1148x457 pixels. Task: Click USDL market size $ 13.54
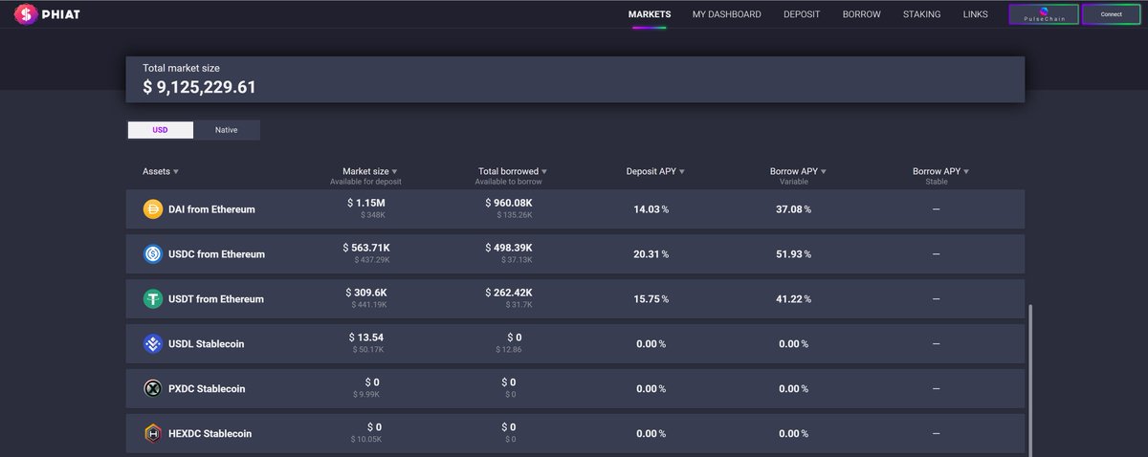(x=366, y=337)
